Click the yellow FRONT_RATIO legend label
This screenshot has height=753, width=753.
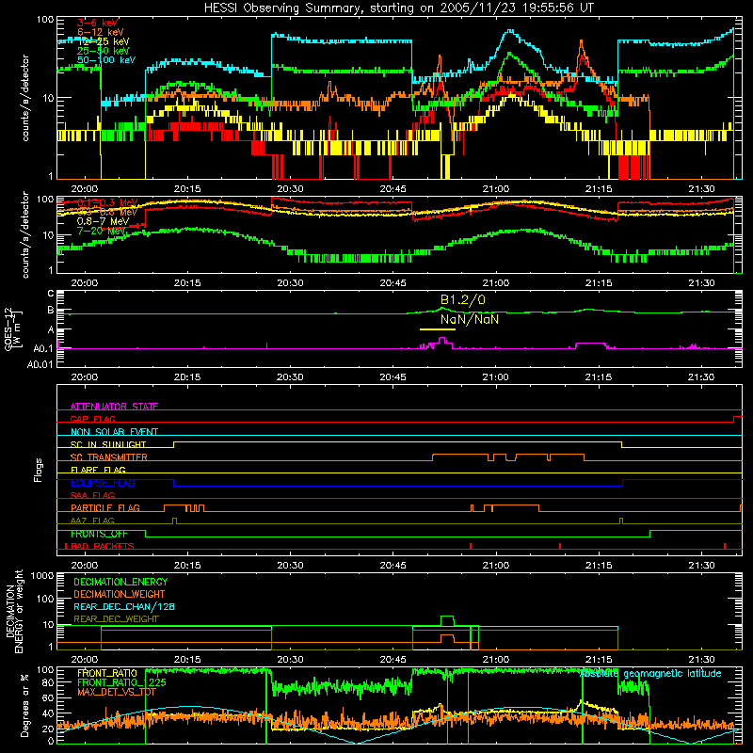coord(107,673)
